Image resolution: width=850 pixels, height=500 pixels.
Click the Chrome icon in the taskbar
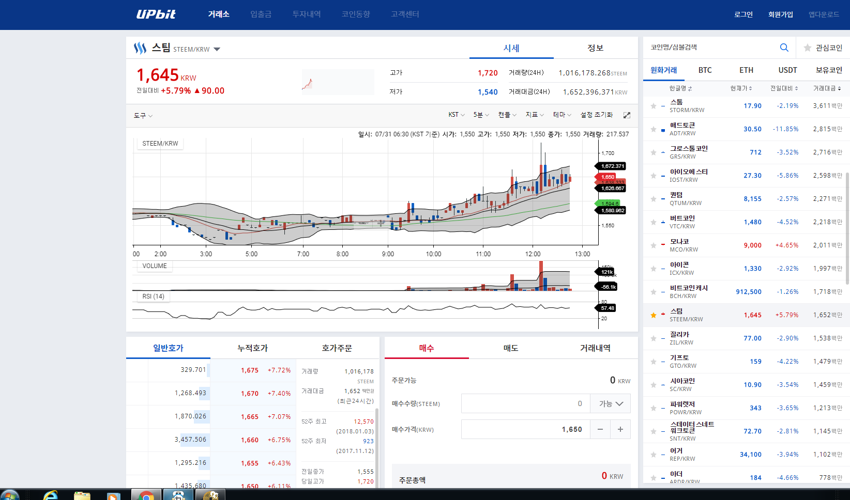point(146,495)
